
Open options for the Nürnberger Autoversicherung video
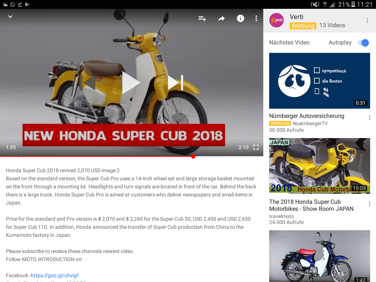click(369, 117)
